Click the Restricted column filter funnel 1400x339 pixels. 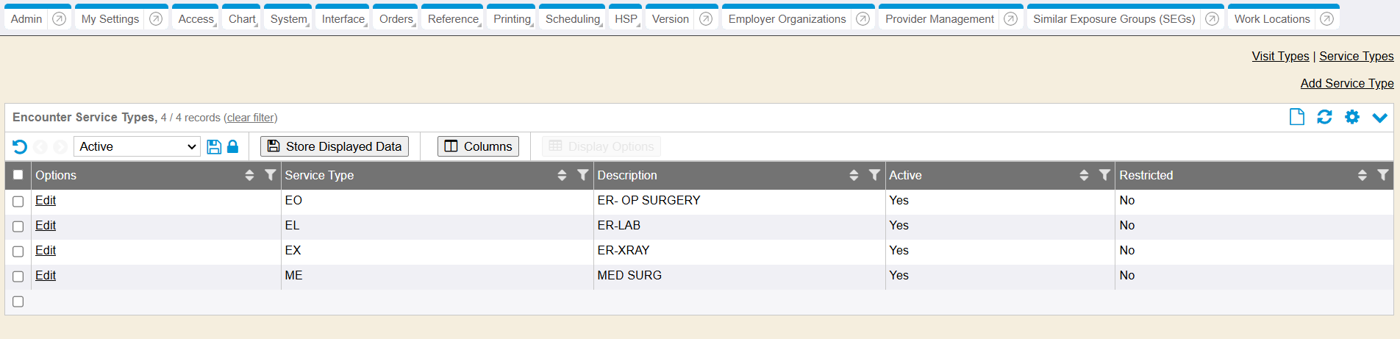click(1382, 175)
